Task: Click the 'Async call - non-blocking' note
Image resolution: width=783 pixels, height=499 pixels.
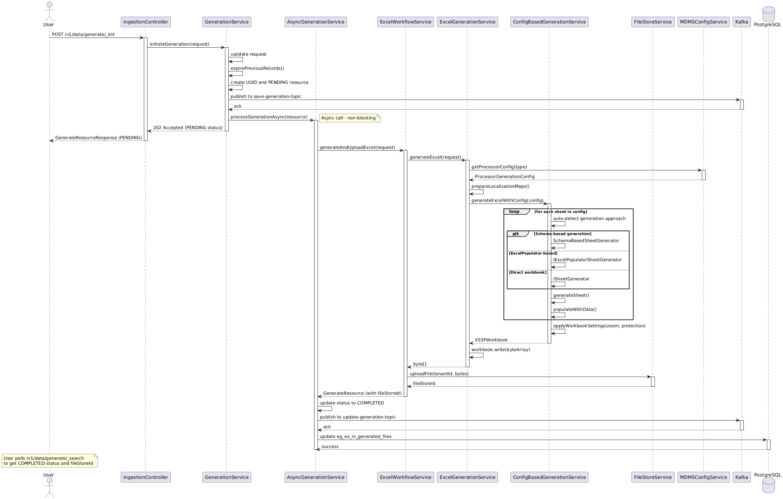Action: pos(350,118)
